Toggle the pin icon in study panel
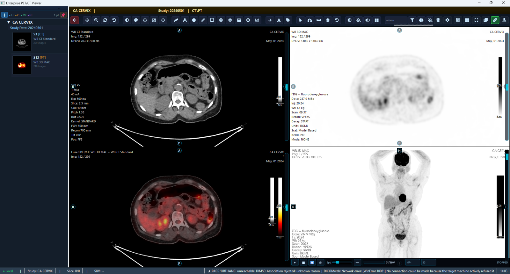510x274 pixels. tap(63, 15)
